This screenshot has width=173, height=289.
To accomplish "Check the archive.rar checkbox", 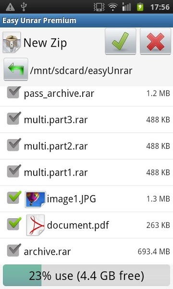I will click(14, 250).
